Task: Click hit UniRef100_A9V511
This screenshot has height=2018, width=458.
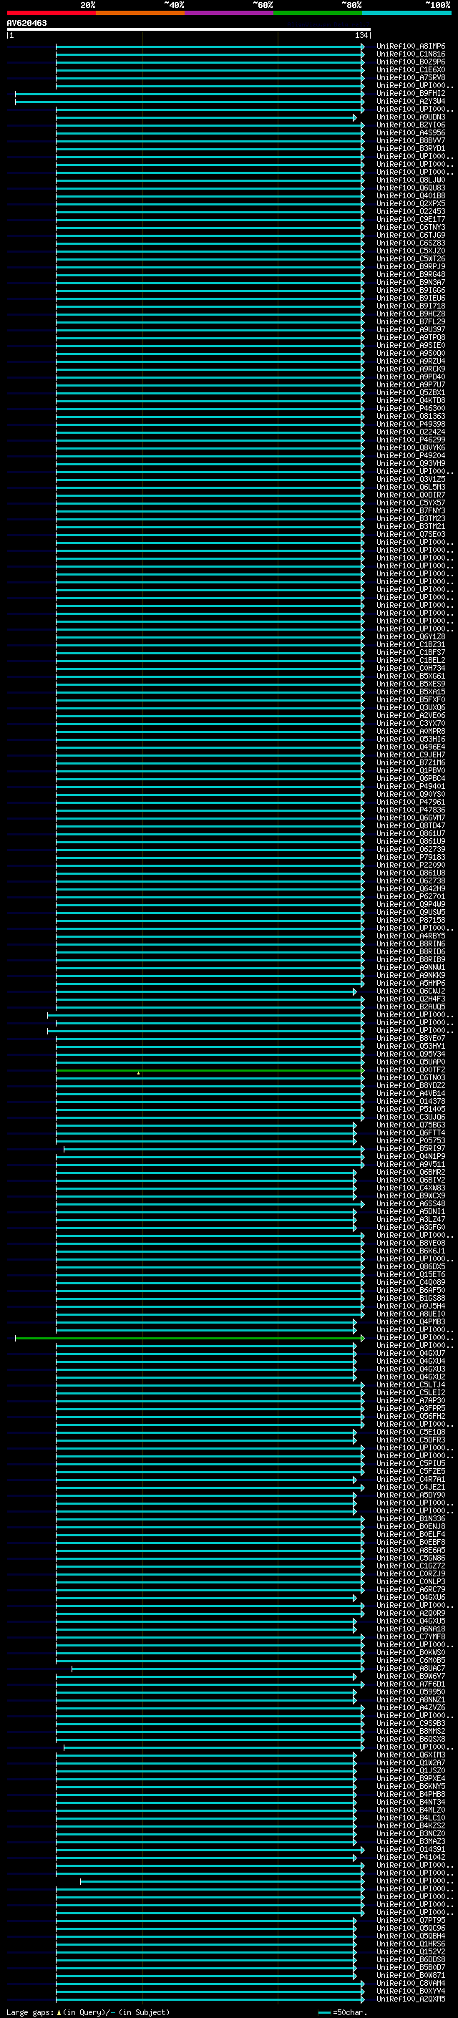Action: pyautogui.click(x=411, y=1164)
